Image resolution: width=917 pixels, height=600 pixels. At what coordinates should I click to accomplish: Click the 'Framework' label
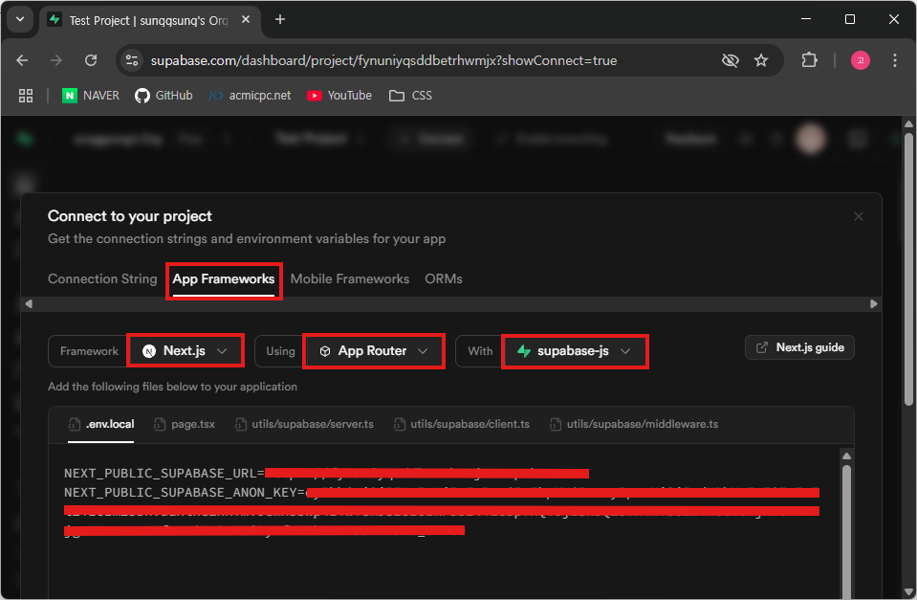tap(89, 351)
